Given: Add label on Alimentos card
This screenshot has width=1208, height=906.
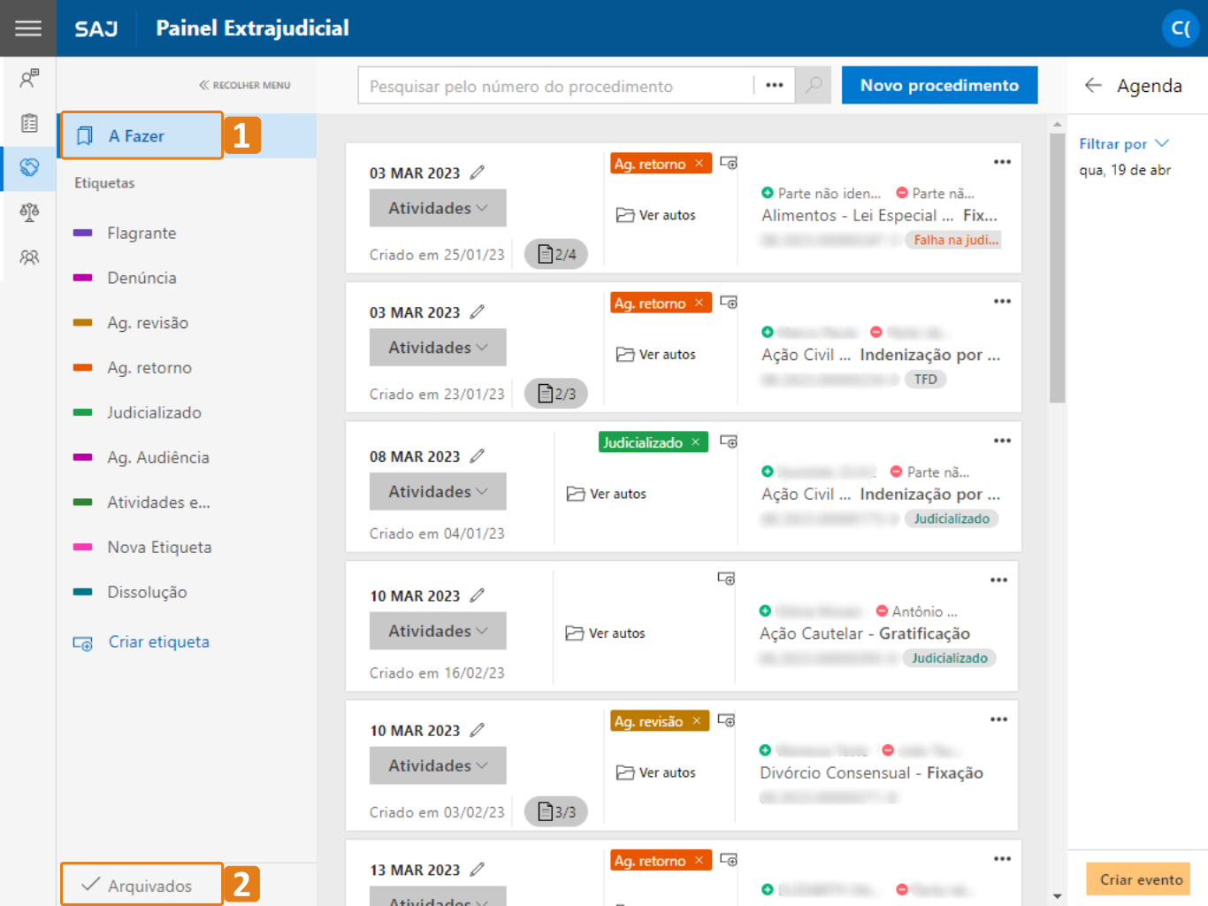Looking at the screenshot, I should tap(729, 163).
